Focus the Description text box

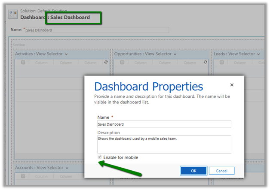(164, 144)
